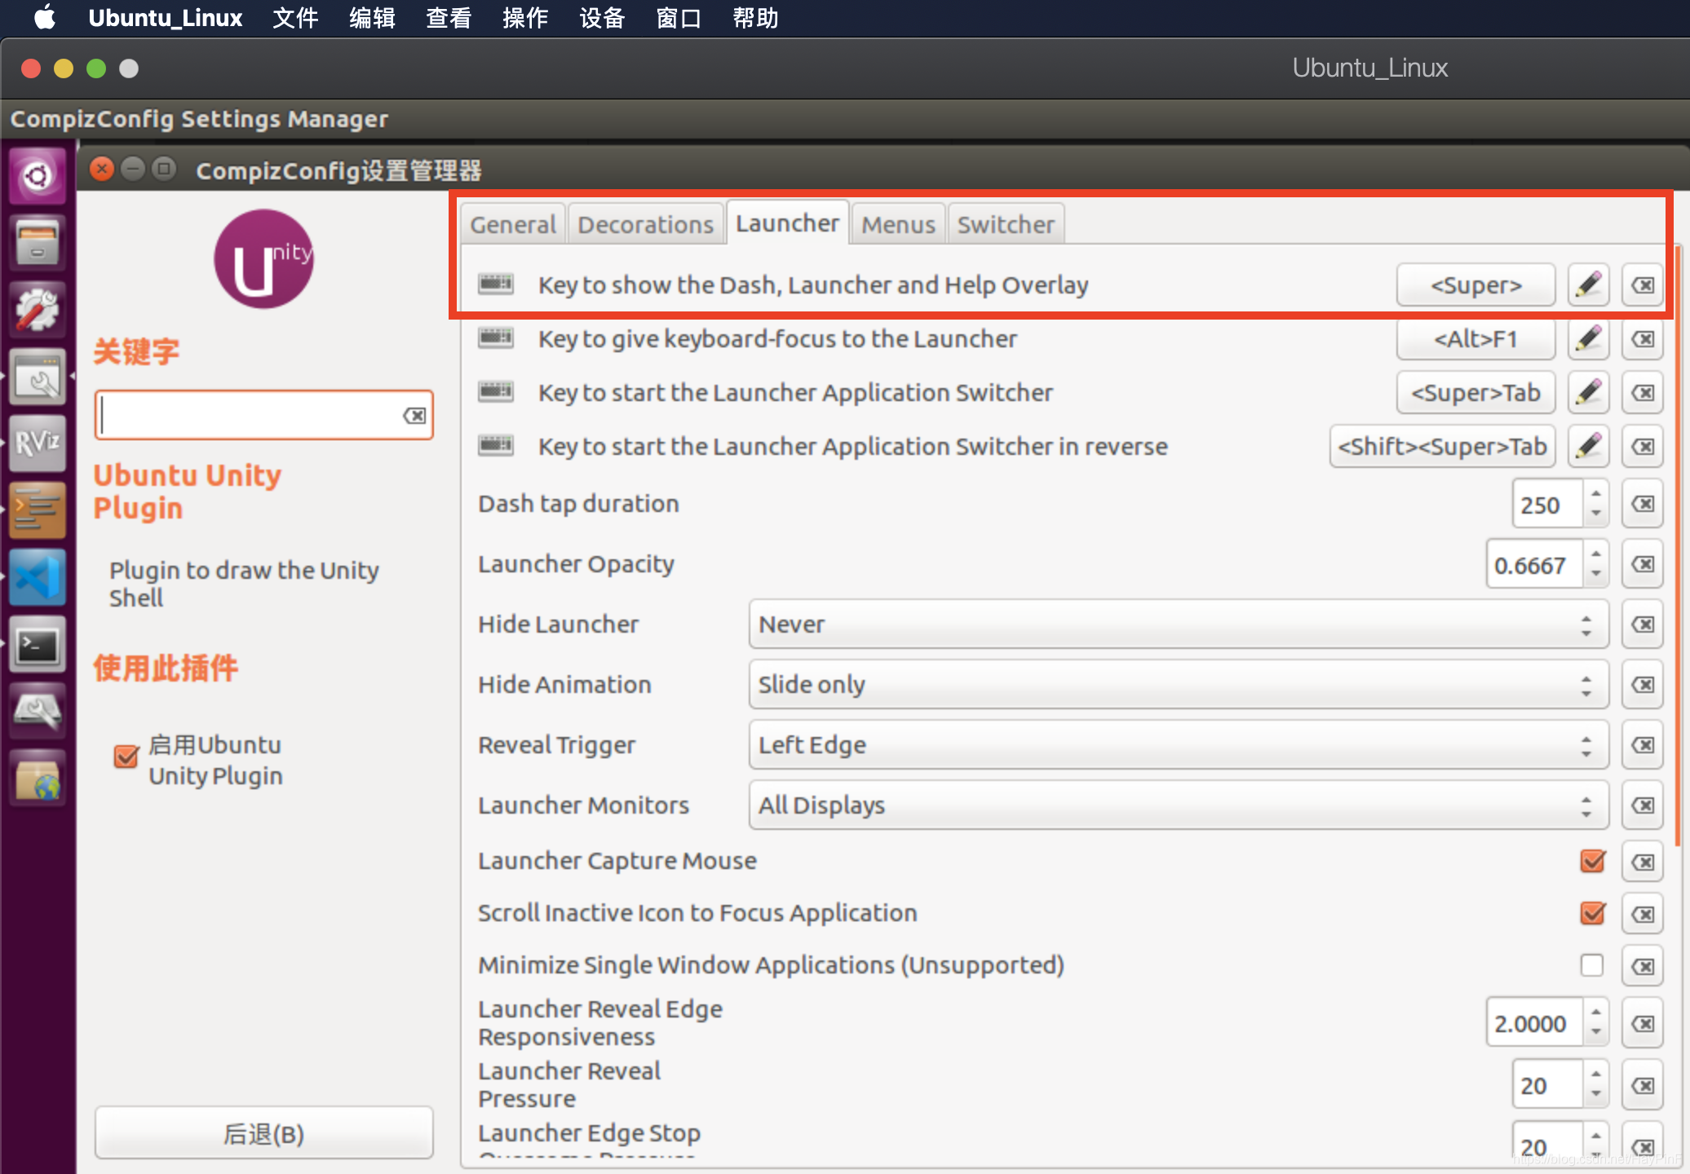The height and width of the screenshot is (1174, 1690).
Task: Switch to the Decorations tab
Action: (x=645, y=224)
